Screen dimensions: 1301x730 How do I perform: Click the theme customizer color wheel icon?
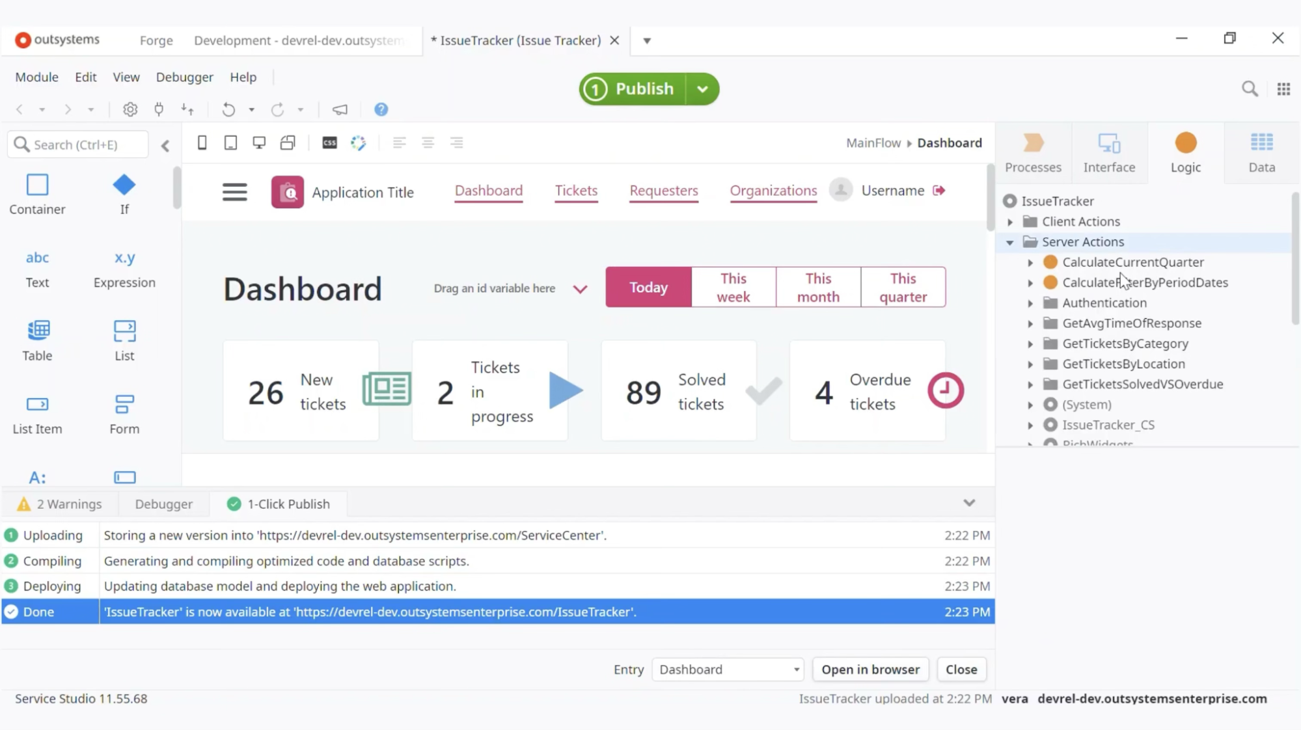358,142
